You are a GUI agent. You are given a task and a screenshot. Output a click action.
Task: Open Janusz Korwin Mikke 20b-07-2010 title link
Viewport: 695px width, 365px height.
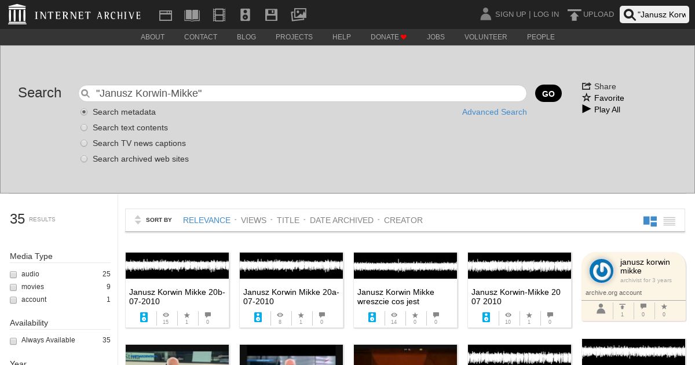(x=177, y=297)
